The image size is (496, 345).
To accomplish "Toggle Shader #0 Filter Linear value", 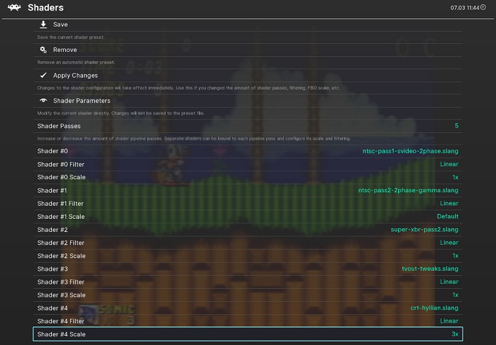I will 449,164.
